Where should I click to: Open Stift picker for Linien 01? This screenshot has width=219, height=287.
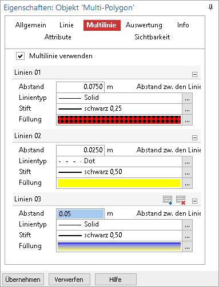click(x=187, y=109)
